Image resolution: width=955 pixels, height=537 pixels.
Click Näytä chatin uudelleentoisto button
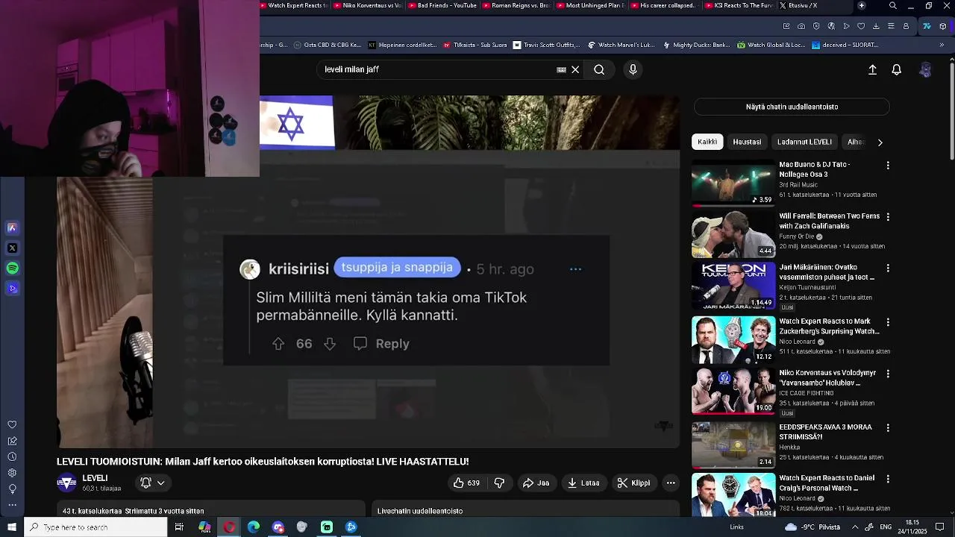click(792, 107)
